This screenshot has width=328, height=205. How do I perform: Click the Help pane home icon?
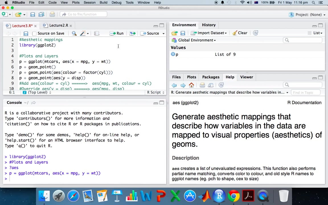click(191, 85)
